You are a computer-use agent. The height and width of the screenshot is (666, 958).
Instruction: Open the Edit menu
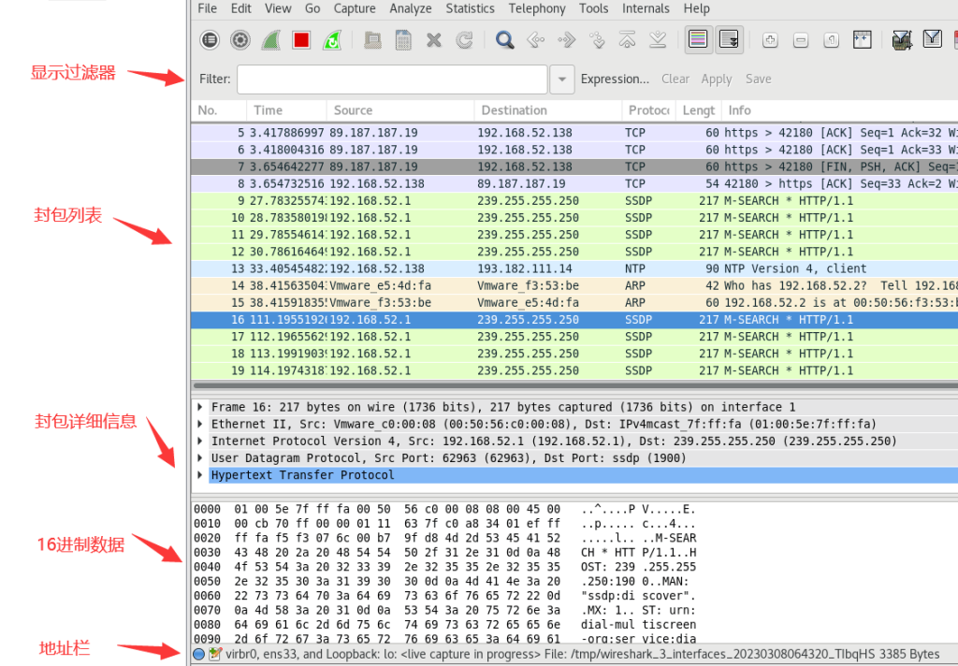point(240,8)
